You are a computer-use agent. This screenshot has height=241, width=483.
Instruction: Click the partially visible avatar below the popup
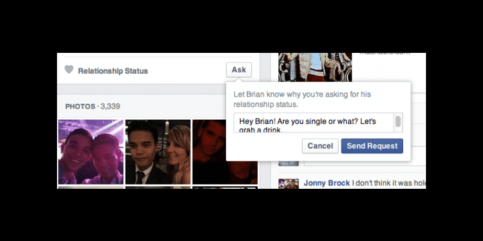coord(288,163)
